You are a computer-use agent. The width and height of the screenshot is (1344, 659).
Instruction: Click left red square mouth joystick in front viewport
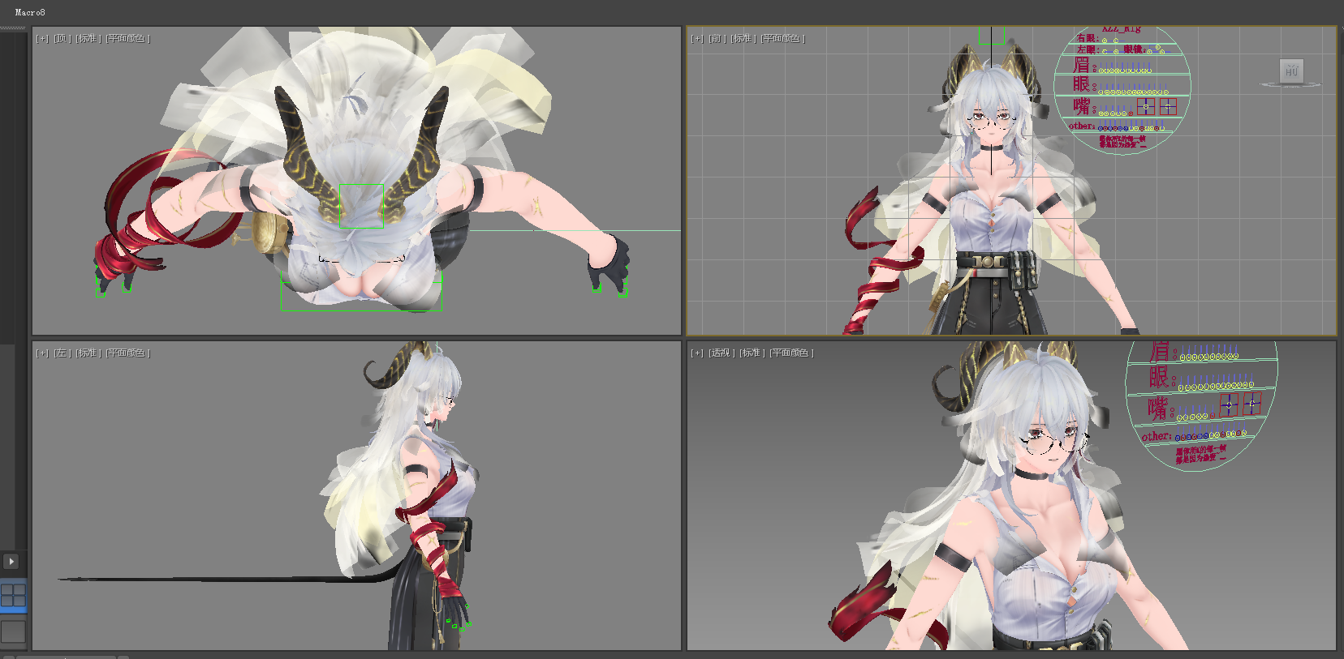(1145, 106)
